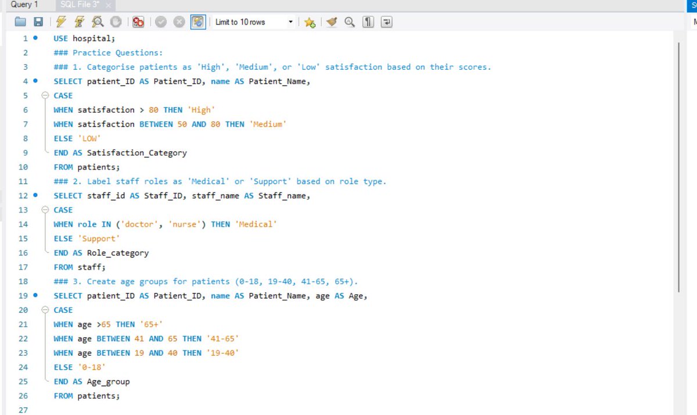Close the SQL File 3* tab

point(109,5)
